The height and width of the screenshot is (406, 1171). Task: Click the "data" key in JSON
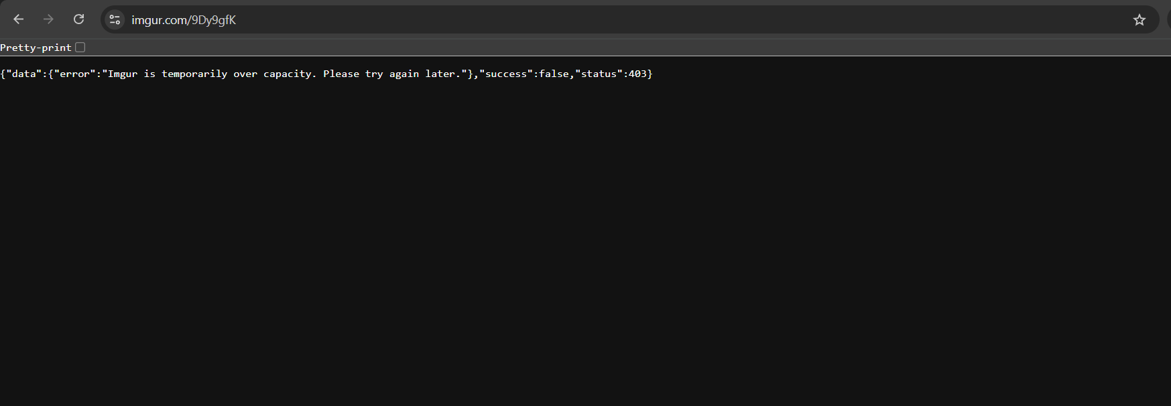[24, 74]
